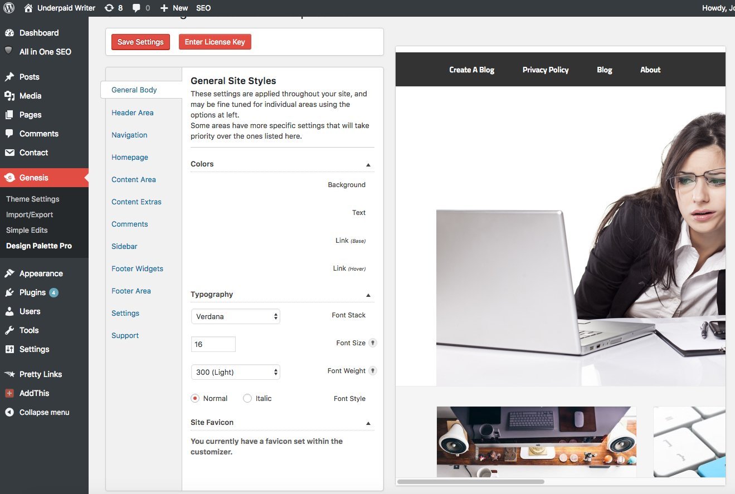Open the updates icon showing 8

[x=109, y=8]
